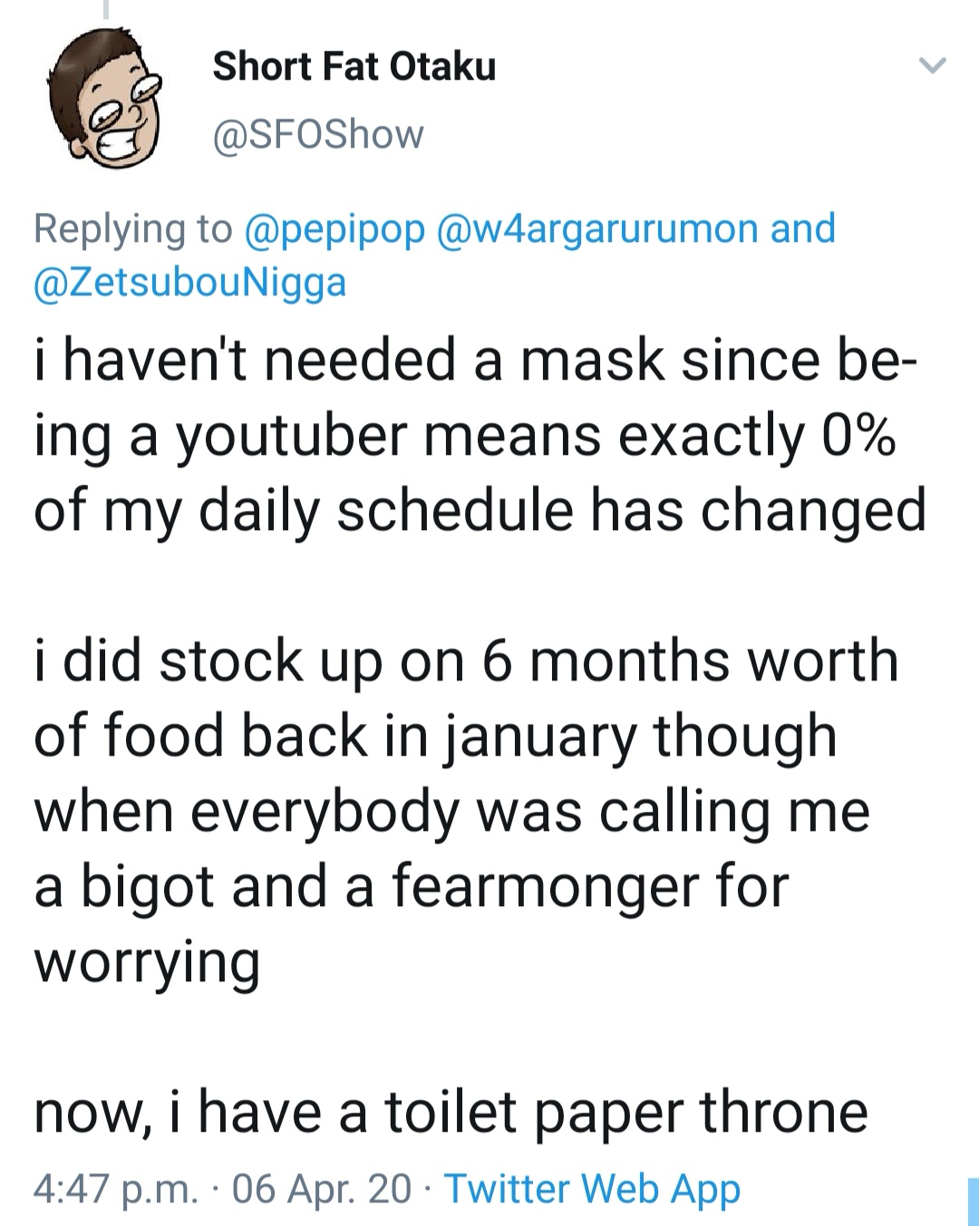Open the Twitter Web App source link

pyautogui.click(x=592, y=1189)
